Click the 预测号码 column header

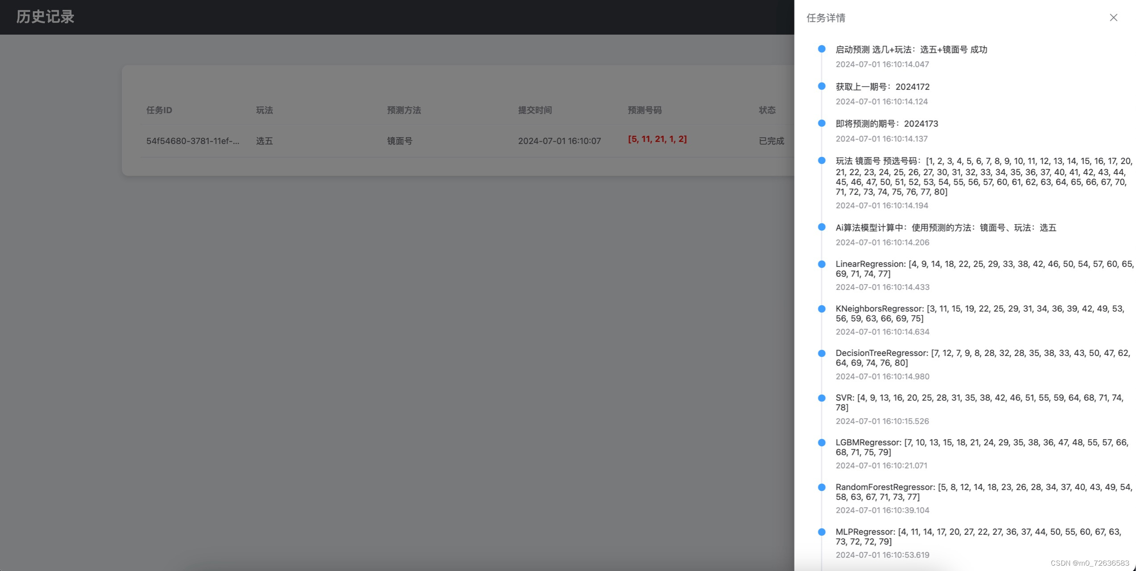(645, 110)
